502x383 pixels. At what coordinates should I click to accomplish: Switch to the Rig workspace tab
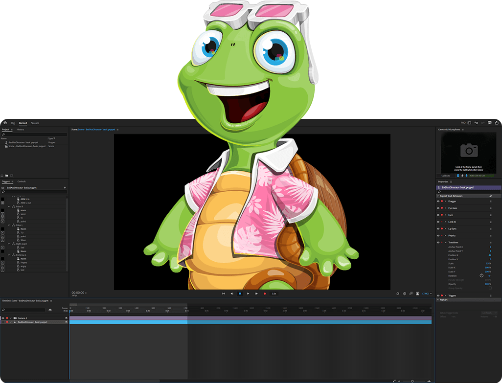pyautogui.click(x=13, y=123)
